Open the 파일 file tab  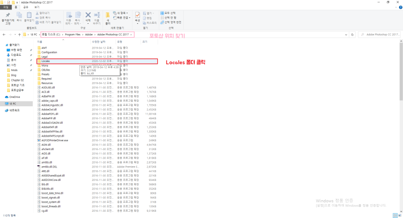pos(6,7)
